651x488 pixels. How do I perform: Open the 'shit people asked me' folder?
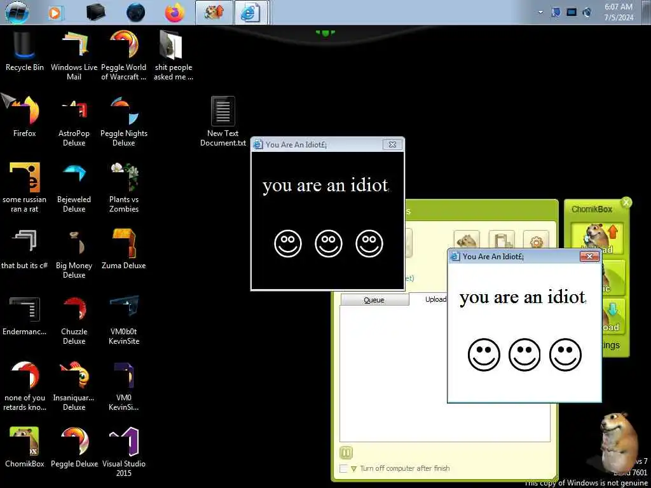pyautogui.click(x=173, y=56)
